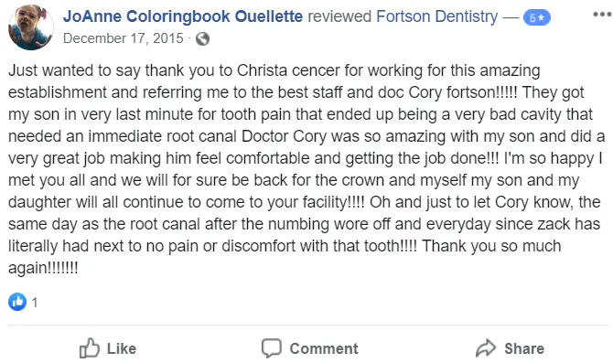View who reacted via the count 1
The width and height of the screenshot is (613, 363).
35,303
